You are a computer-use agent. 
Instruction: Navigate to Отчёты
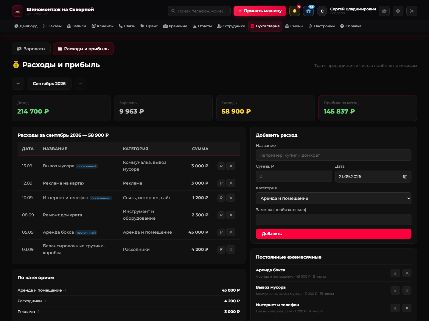click(x=202, y=26)
